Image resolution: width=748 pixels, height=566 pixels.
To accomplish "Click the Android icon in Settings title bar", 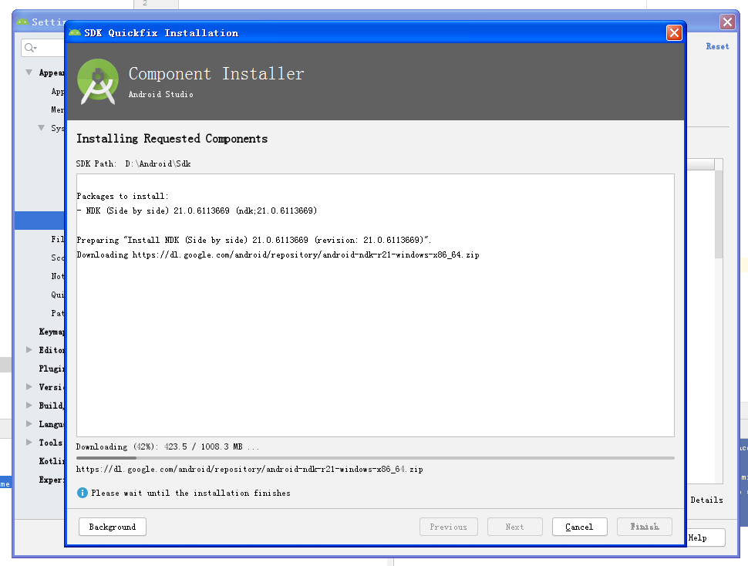I will tap(22, 22).
